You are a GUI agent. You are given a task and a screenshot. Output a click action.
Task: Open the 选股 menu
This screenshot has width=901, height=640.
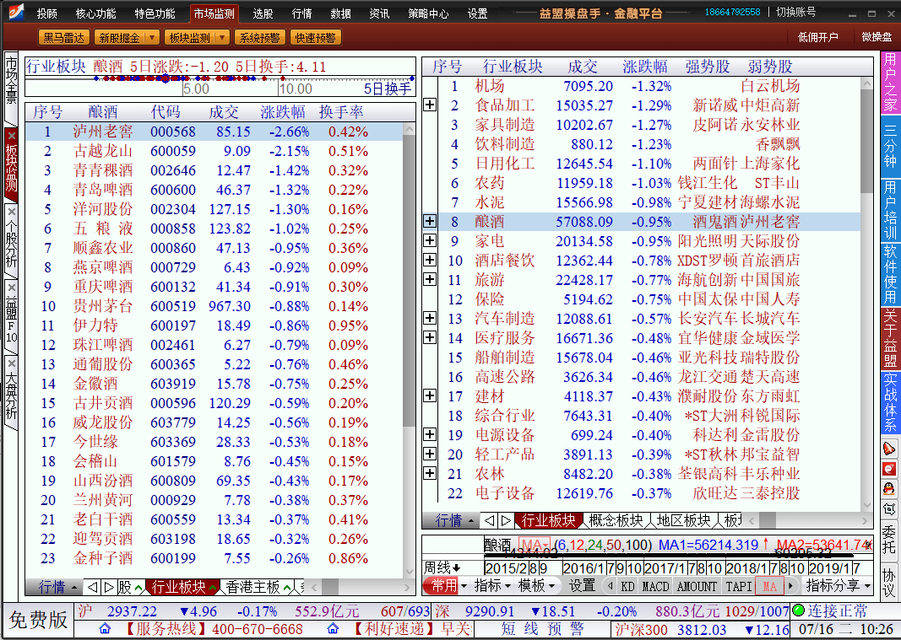pos(263,13)
